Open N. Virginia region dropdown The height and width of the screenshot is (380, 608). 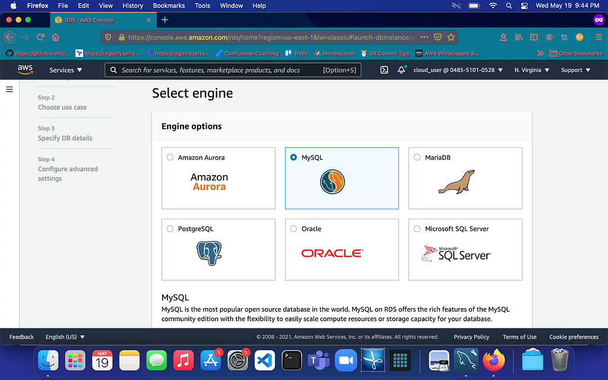click(x=531, y=70)
